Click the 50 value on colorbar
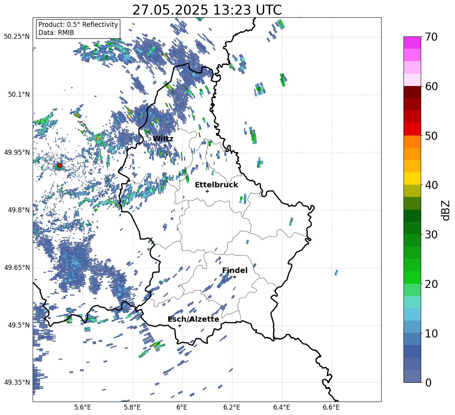This screenshot has width=455, height=415. point(431,136)
